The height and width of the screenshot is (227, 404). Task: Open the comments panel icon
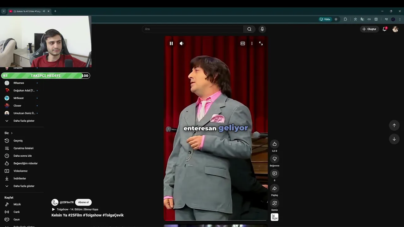point(275,174)
